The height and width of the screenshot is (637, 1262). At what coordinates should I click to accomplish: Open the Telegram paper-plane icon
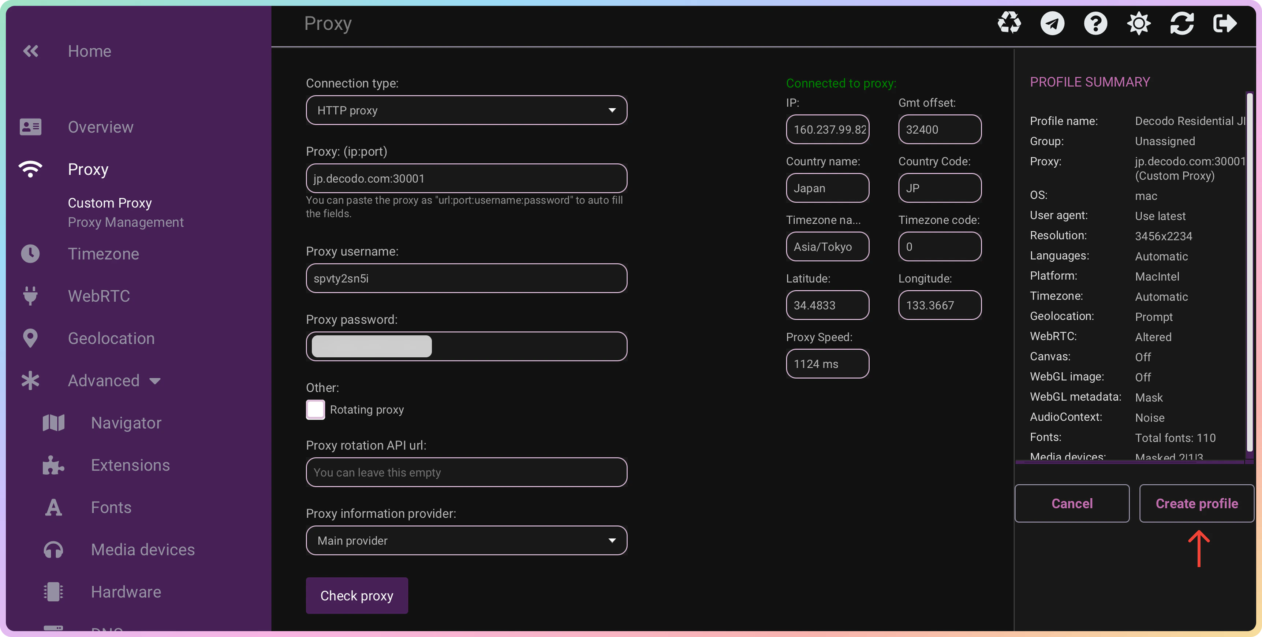pos(1052,23)
